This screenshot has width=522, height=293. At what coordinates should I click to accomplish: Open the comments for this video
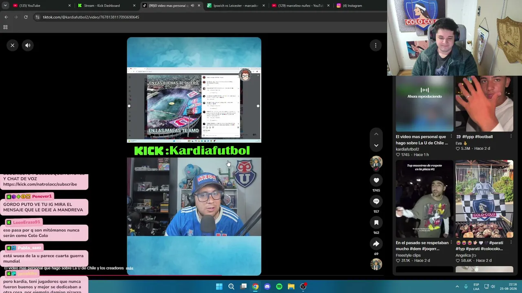click(376, 201)
